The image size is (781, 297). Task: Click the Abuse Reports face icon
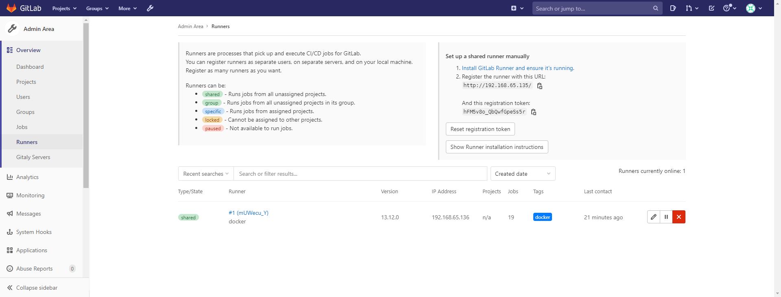[10, 269]
